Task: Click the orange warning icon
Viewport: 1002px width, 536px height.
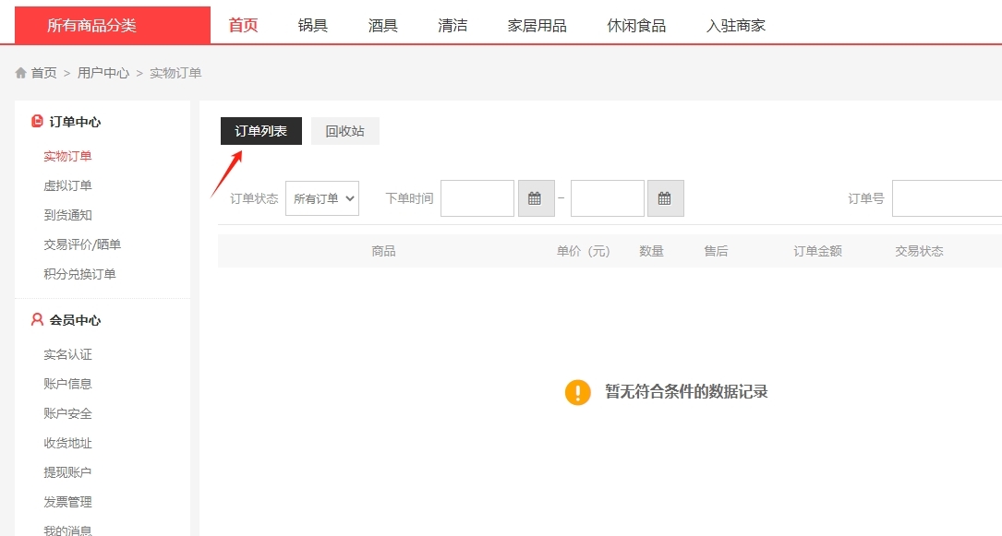Action: 578,392
